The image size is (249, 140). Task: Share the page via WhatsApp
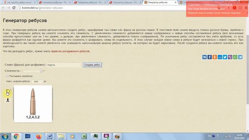(235, 57)
